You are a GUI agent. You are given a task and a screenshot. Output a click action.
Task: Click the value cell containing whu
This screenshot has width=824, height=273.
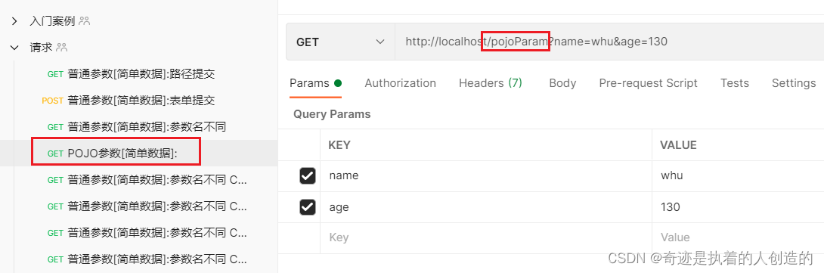pyautogui.click(x=738, y=175)
